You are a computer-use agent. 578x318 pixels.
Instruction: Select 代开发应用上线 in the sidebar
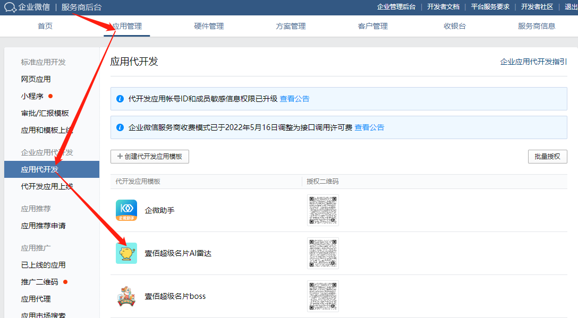(47, 186)
